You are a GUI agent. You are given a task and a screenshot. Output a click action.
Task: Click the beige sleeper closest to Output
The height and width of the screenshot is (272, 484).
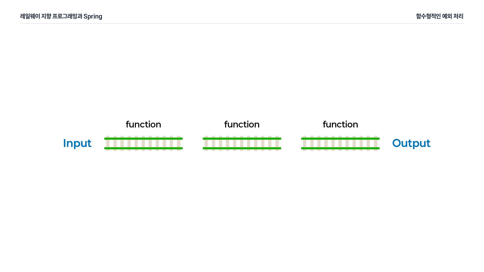pos(376,143)
